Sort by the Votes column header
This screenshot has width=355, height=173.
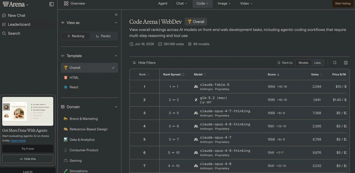click(x=317, y=75)
